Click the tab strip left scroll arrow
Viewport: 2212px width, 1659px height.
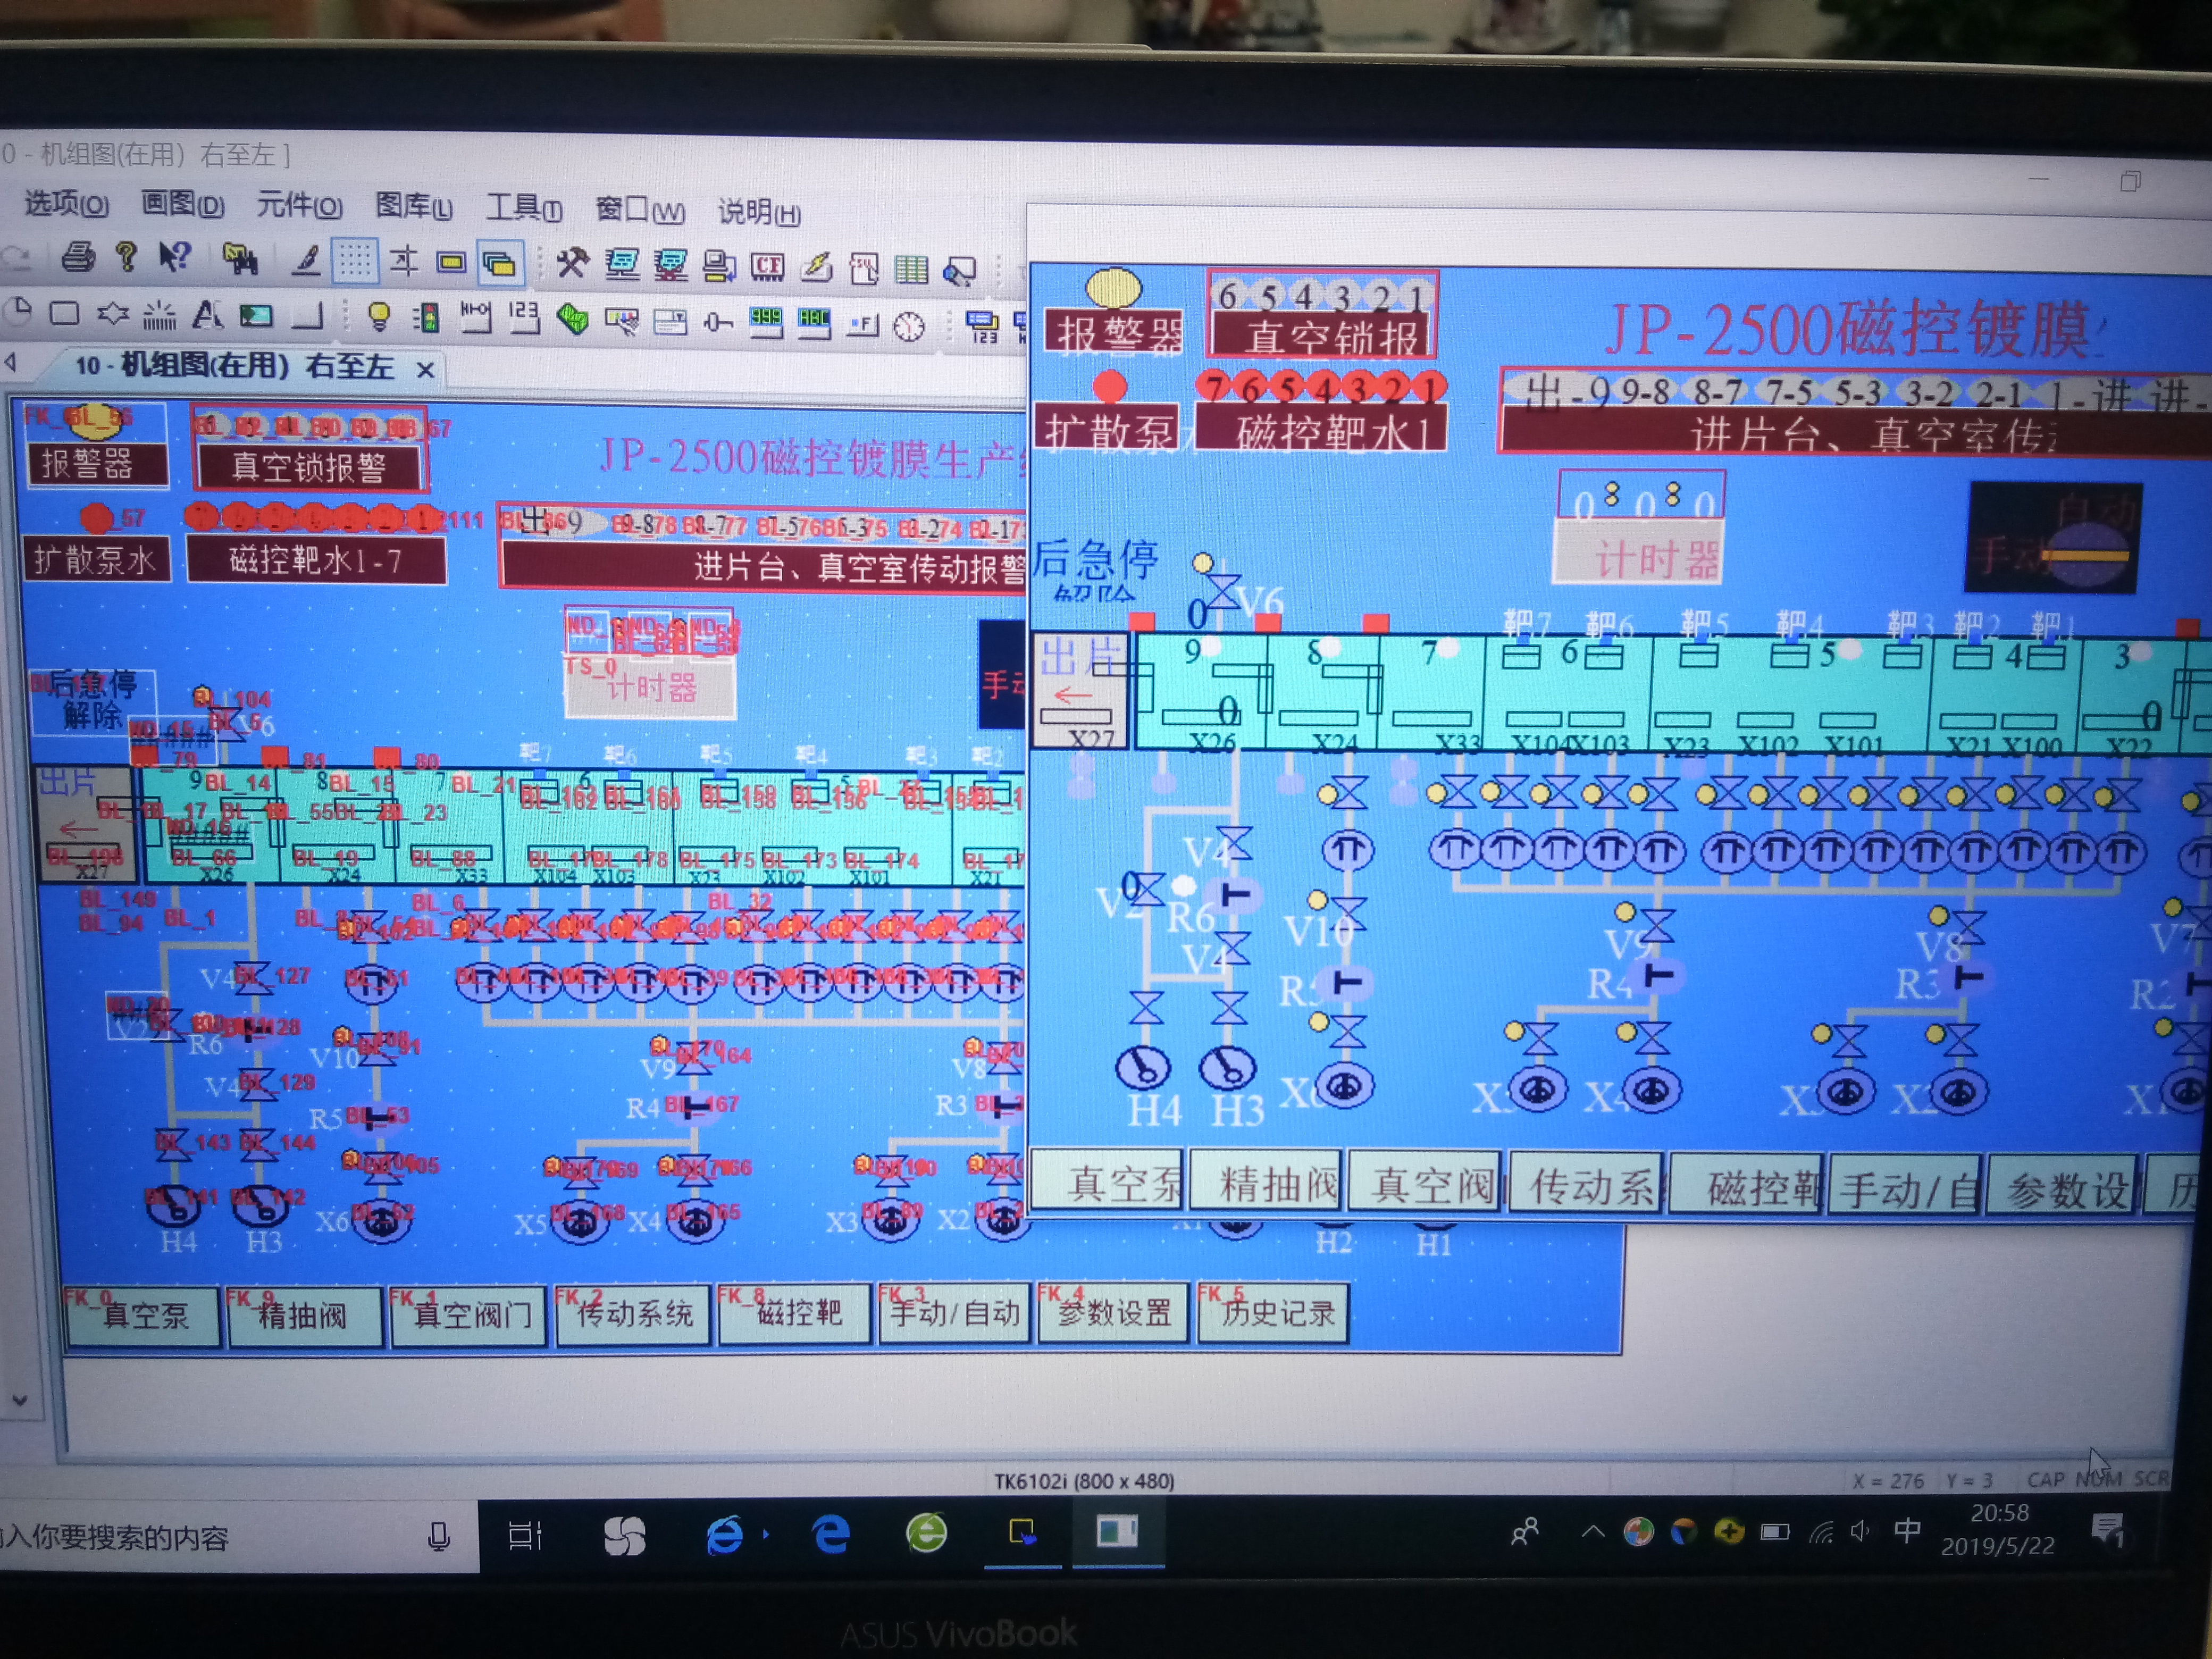[11, 362]
